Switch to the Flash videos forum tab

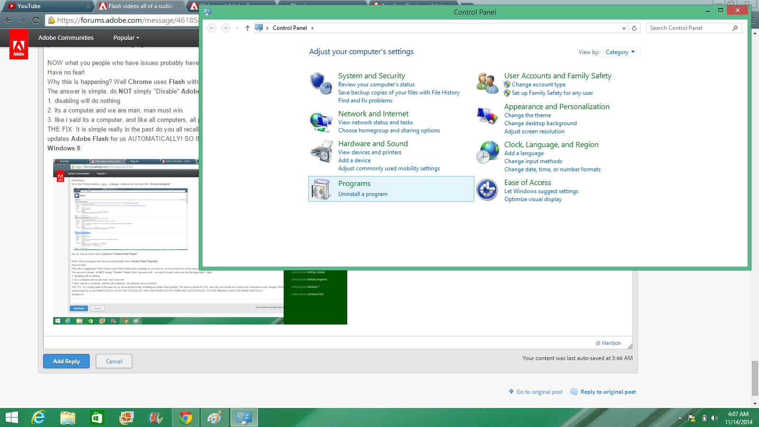pos(140,6)
